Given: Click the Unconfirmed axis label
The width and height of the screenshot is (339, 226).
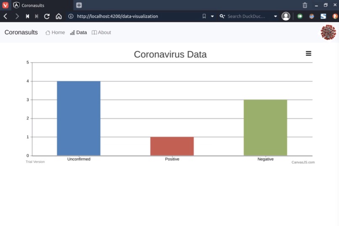Looking at the screenshot, I should coord(79,159).
